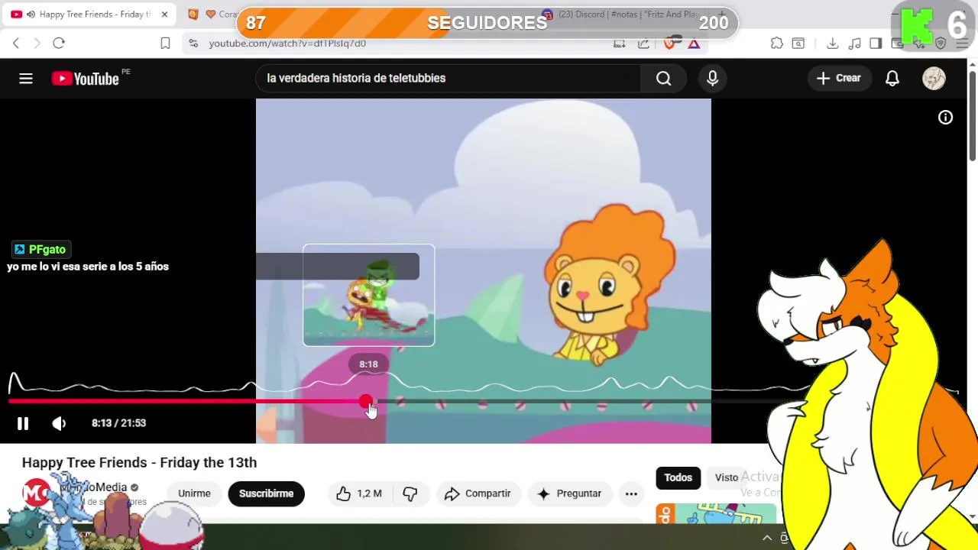
Task: Switch to the Happy Tree Friends browser tab
Action: pos(88,15)
